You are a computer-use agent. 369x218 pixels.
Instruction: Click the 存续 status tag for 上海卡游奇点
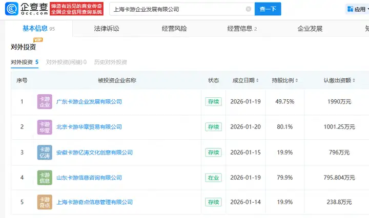213,202
